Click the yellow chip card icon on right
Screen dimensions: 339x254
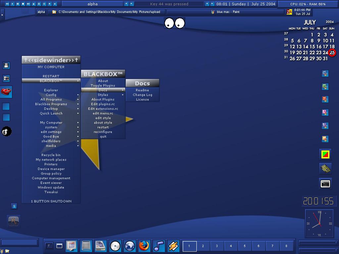pyautogui.click(x=325, y=168)
